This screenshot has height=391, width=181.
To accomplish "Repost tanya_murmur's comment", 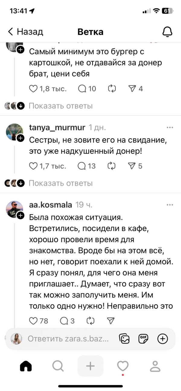I will (x=112, y=166).
